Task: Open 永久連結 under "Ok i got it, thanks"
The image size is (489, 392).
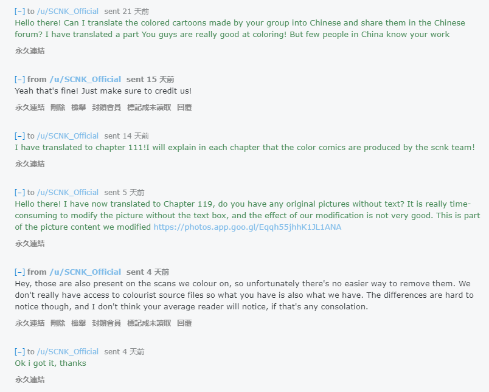Action: (x=30, y=380)
